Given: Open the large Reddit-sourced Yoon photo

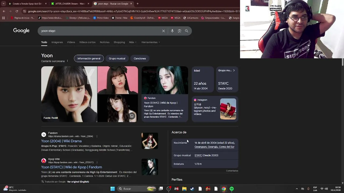Looking at the screenshot, I should click(69, 94).
